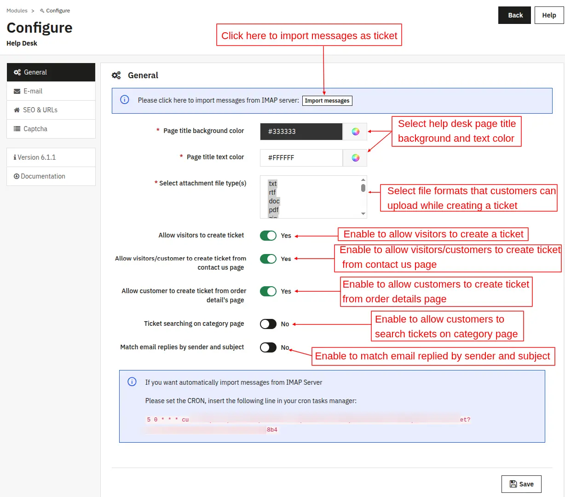This screenshot has width=565, height=497.
Task: Click the home icon beside SEO & URLs
Action: pos(17,110)
